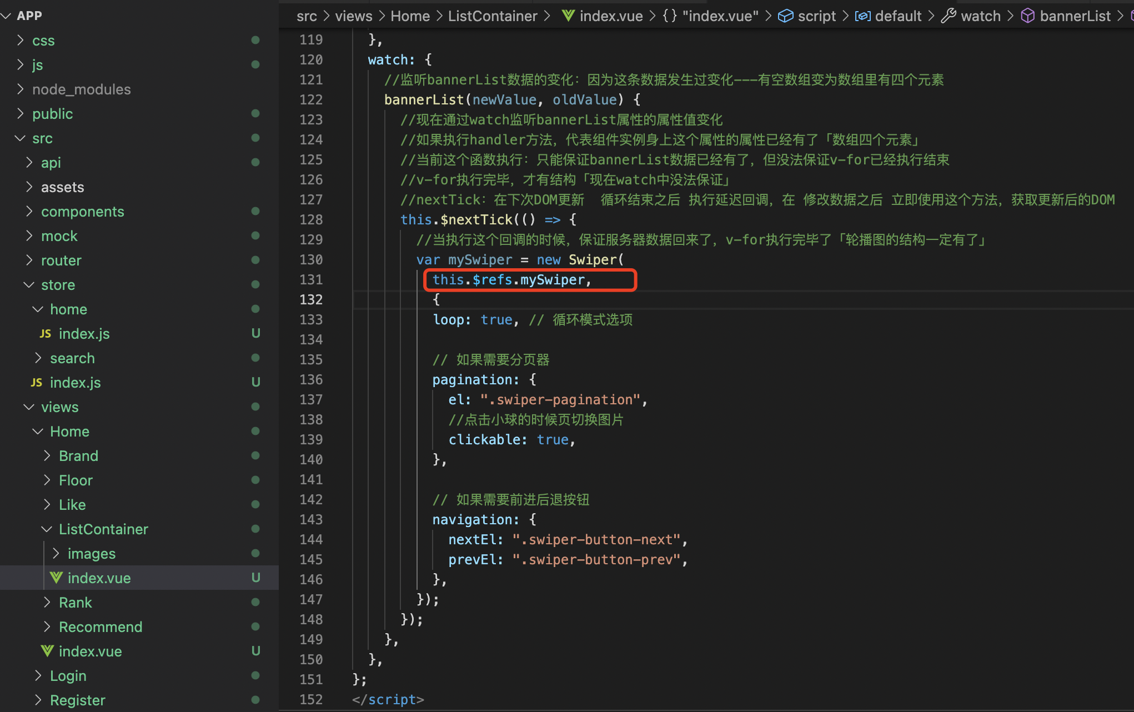Click the default symbol icon in breadcrumb

coord(862,16)
